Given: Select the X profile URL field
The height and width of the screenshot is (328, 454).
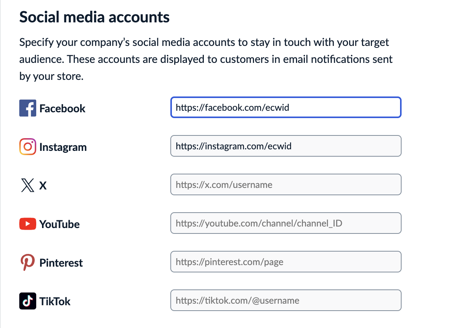Looking at the screenshot, I should 286,184.
